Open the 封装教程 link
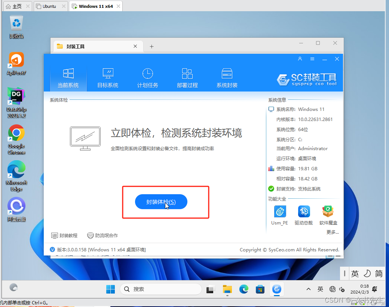 (x=64, y=235)
